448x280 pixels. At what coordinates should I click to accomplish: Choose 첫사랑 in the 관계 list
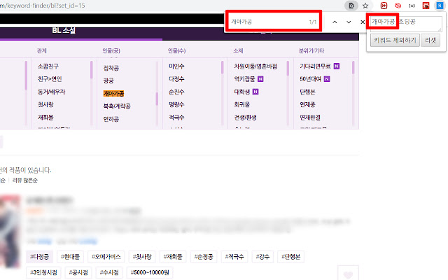coord(45,104)
